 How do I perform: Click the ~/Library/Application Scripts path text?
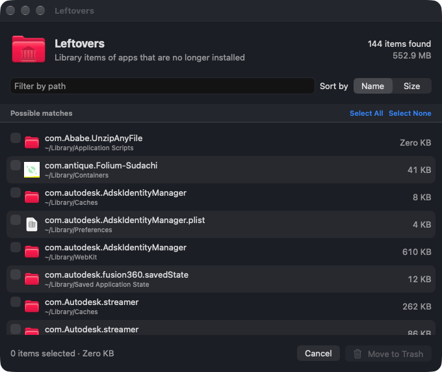point(89,148)
